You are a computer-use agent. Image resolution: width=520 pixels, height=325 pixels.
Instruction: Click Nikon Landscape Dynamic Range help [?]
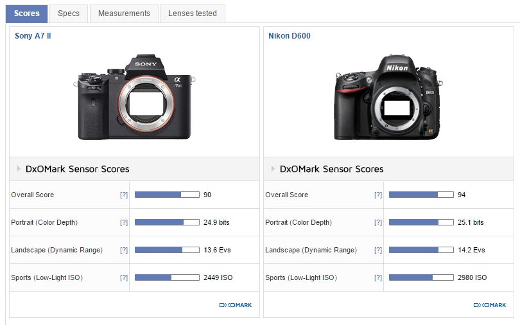pyautogui.click(x=378, y=250)
